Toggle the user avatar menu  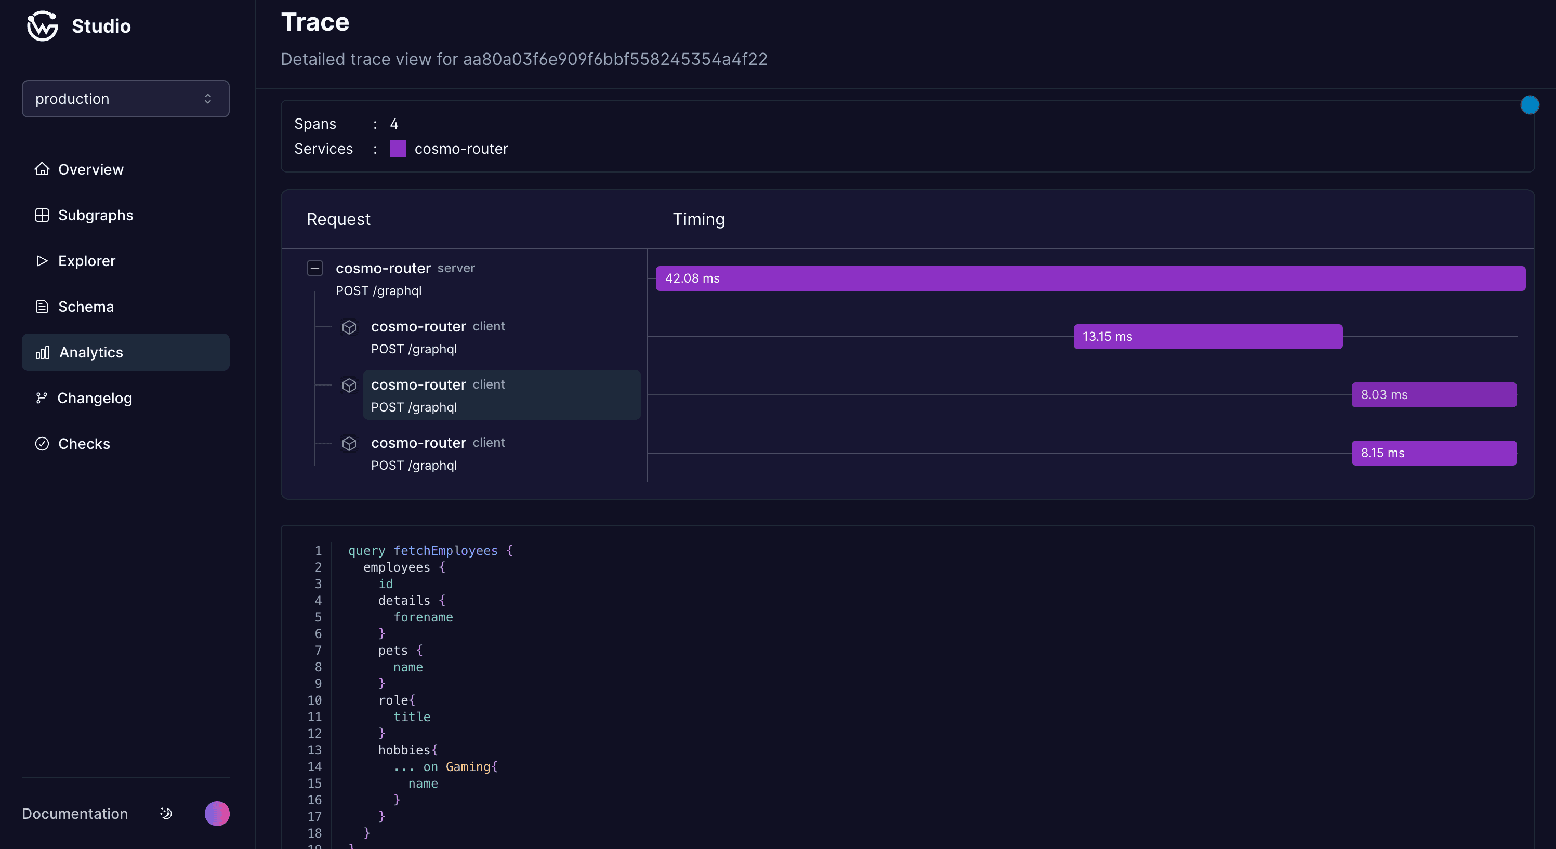tap(218, 814)
